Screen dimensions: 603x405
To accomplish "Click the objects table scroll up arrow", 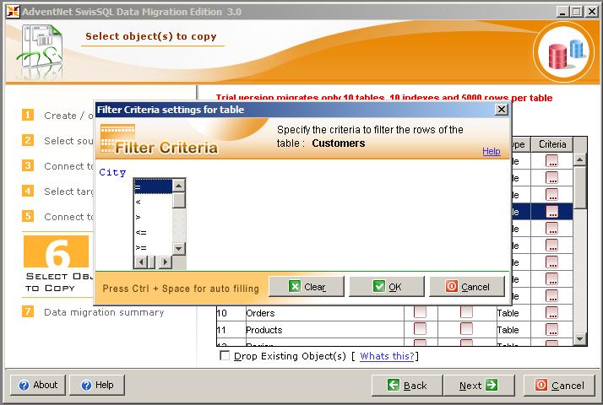I will pos(579,159).
